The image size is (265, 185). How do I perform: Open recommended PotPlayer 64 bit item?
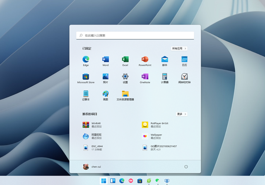(155, 125)
